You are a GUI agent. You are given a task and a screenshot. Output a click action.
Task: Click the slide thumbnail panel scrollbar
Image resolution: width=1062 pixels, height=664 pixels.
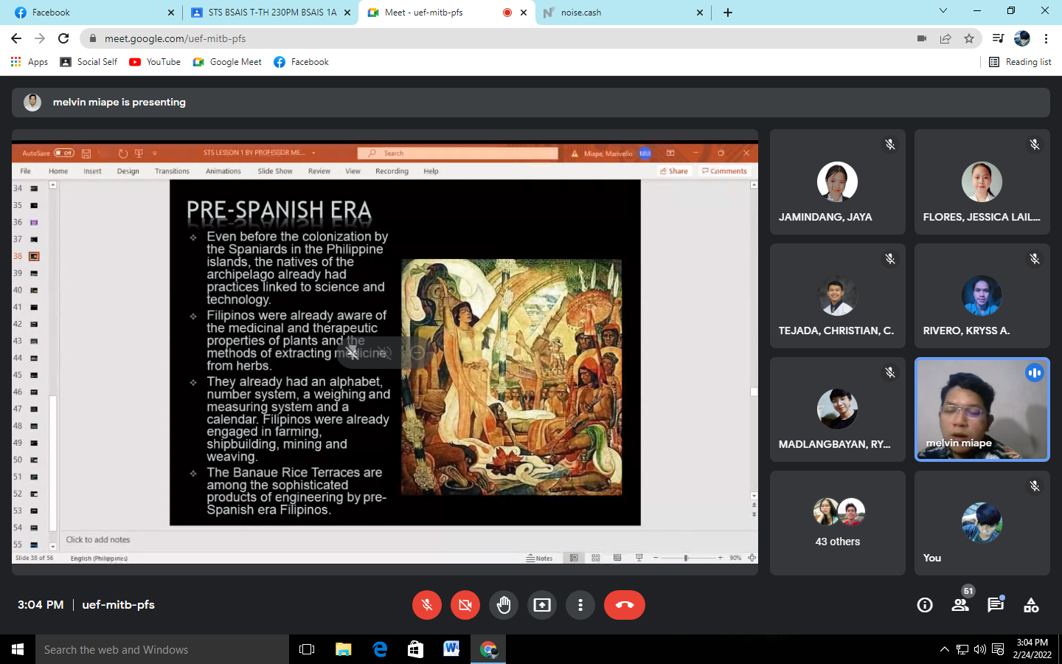[53, 463]
